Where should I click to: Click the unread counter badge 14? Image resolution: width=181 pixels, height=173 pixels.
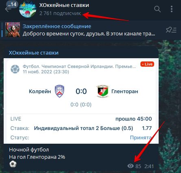12,4
